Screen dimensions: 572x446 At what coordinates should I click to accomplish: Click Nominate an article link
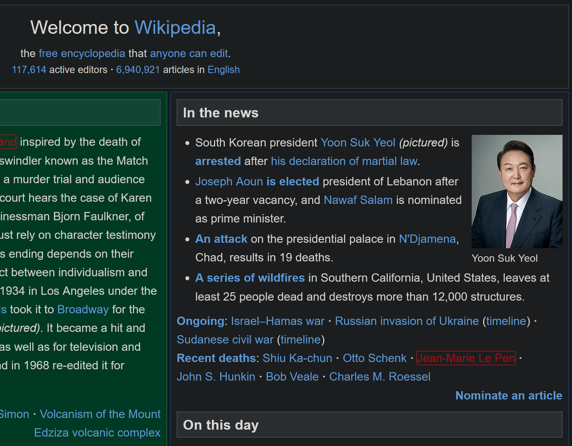pos(508,395)
